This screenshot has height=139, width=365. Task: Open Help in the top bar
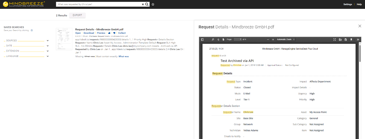359,4
